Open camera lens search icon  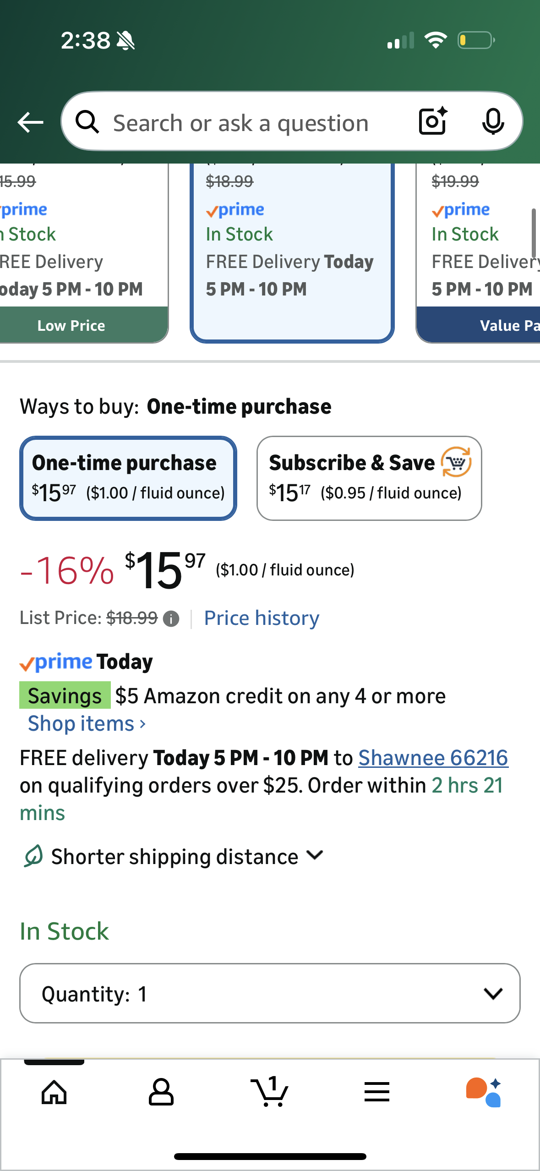point(433,121)
